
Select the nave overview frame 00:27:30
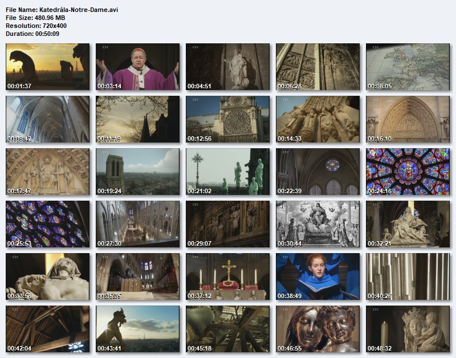138,224
